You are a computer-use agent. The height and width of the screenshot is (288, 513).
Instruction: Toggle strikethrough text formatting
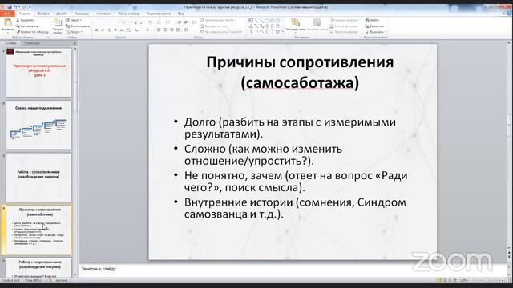tap(121, 30)
